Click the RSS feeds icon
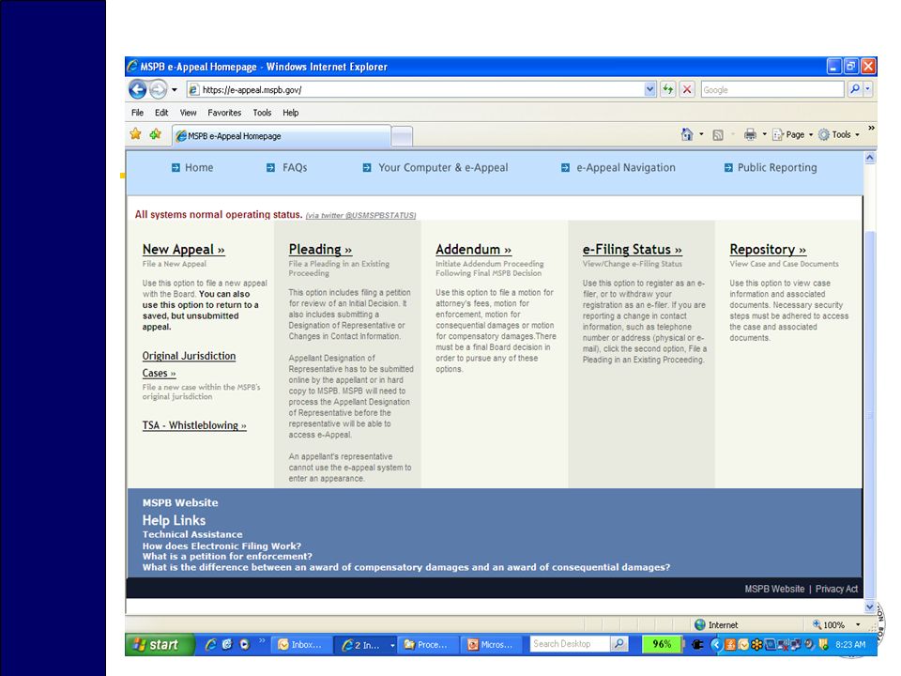Viewport: 901px width, 676px height. [x=718, y=135]
